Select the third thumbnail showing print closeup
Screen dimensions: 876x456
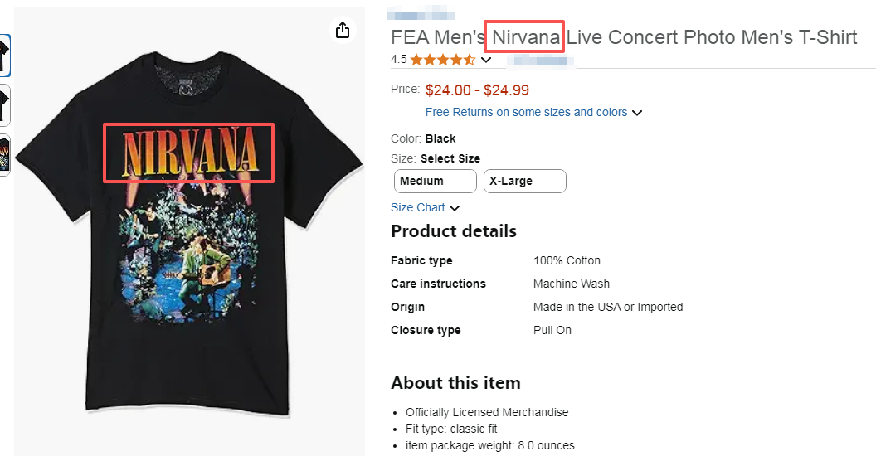(4, 154)
